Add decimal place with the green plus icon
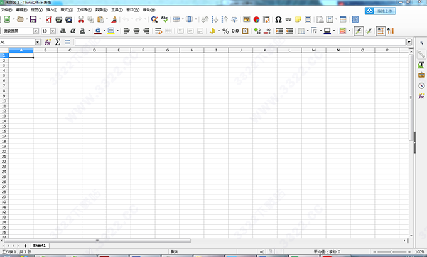This screenshot has height=257, width=427. coord(257,31)
